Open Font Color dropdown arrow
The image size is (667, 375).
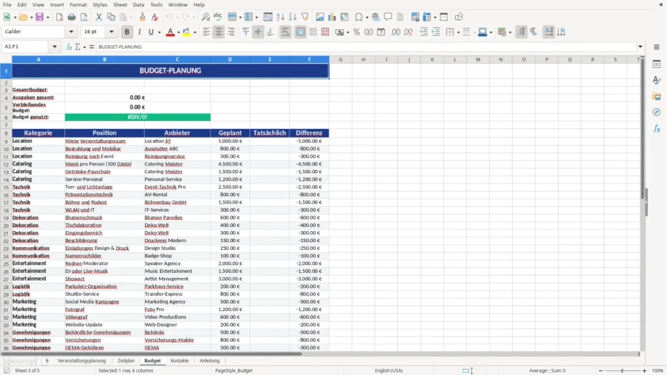coord(178,33)
